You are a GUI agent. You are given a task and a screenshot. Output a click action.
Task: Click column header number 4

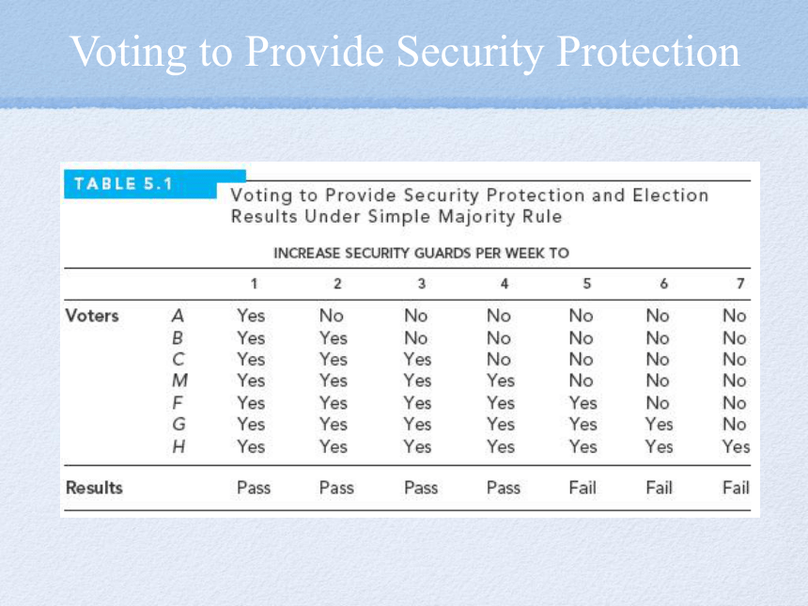[504, 284]
